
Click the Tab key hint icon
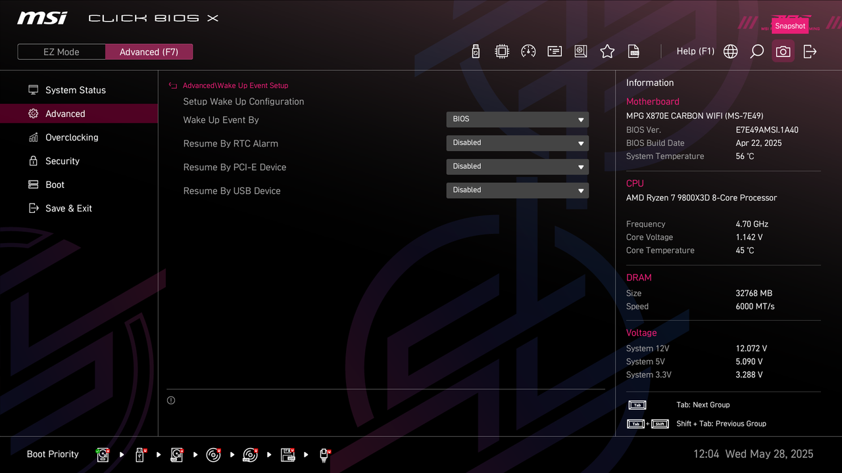(637, 405)
